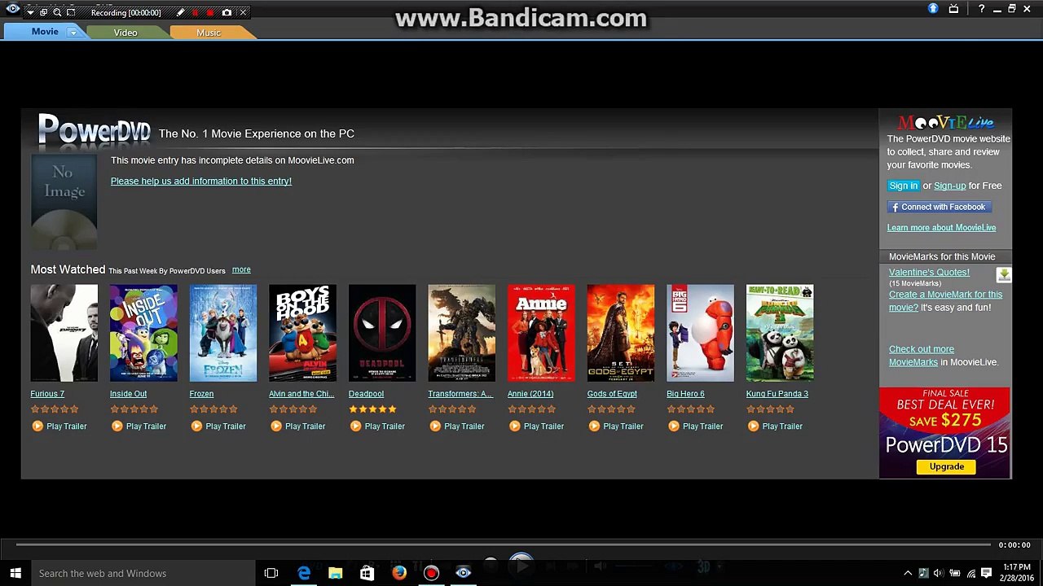Switch to the Video tab

[125, 33]
